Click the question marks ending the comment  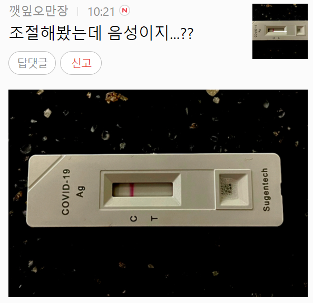tap(187, 34)
